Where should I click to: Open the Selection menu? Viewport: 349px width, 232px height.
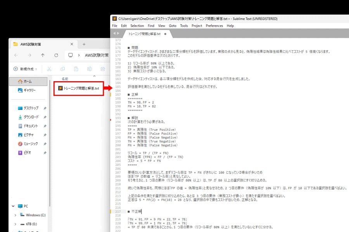[137, 26]
